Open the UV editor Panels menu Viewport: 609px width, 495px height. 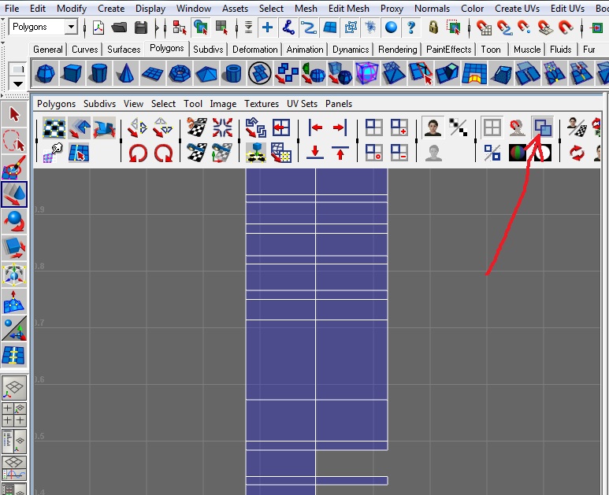(x=339, y=104)
